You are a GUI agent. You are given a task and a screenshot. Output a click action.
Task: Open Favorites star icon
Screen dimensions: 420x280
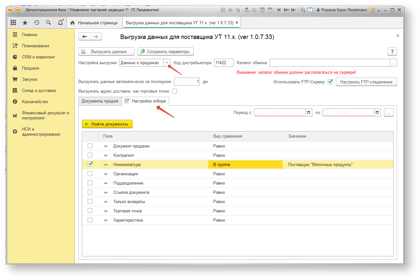click(x=25, y=23)
